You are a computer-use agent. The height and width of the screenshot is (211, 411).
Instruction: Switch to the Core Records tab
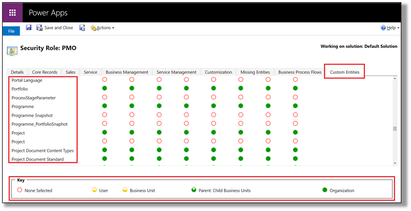coord(45,72)
